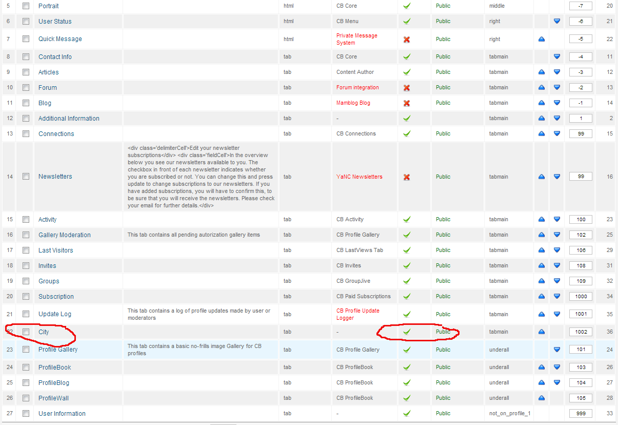This screenshot has height=425, width=618.
Task: Toggle published status of Forum row
Action: pyautogui.click(x=407, y=88)
